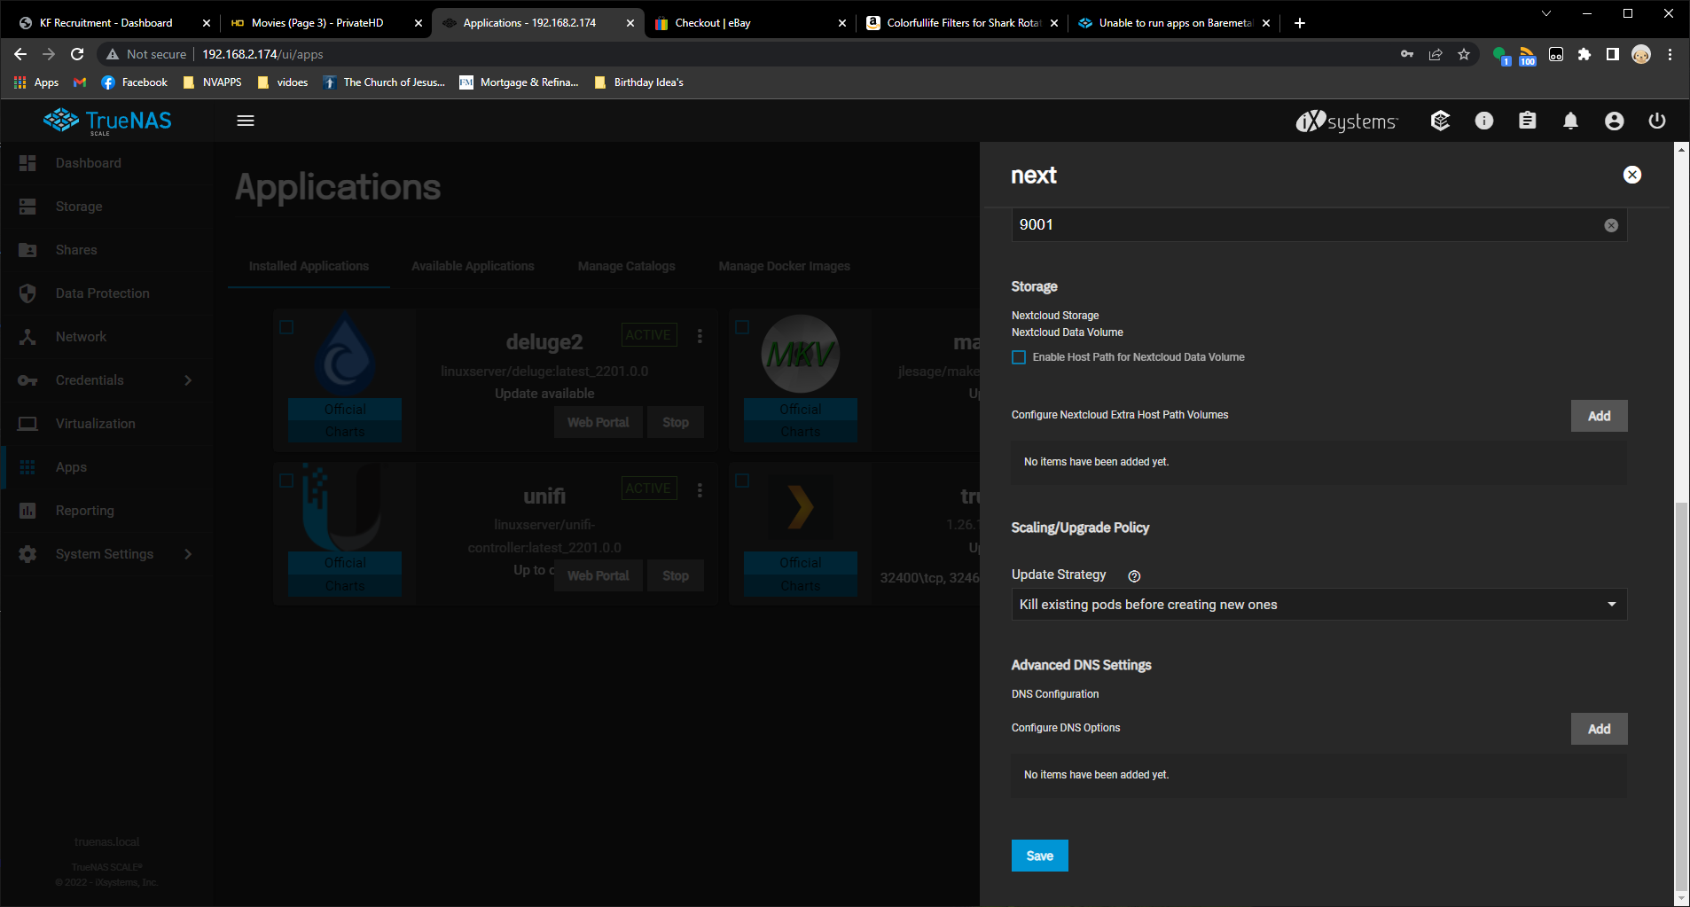The width and height of the screenshot is (1690, 907).
Task: Clear the 9001 port field value
Action: (1611, 225)
